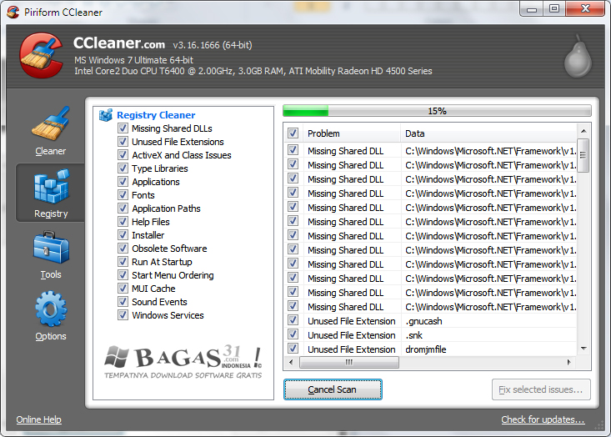
Task: Click the Piriform pear icon
Action: [578, 58]
